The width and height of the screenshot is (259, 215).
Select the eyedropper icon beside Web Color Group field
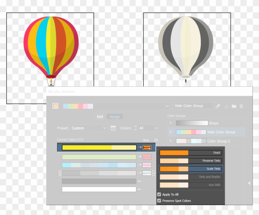click(218, 106)
